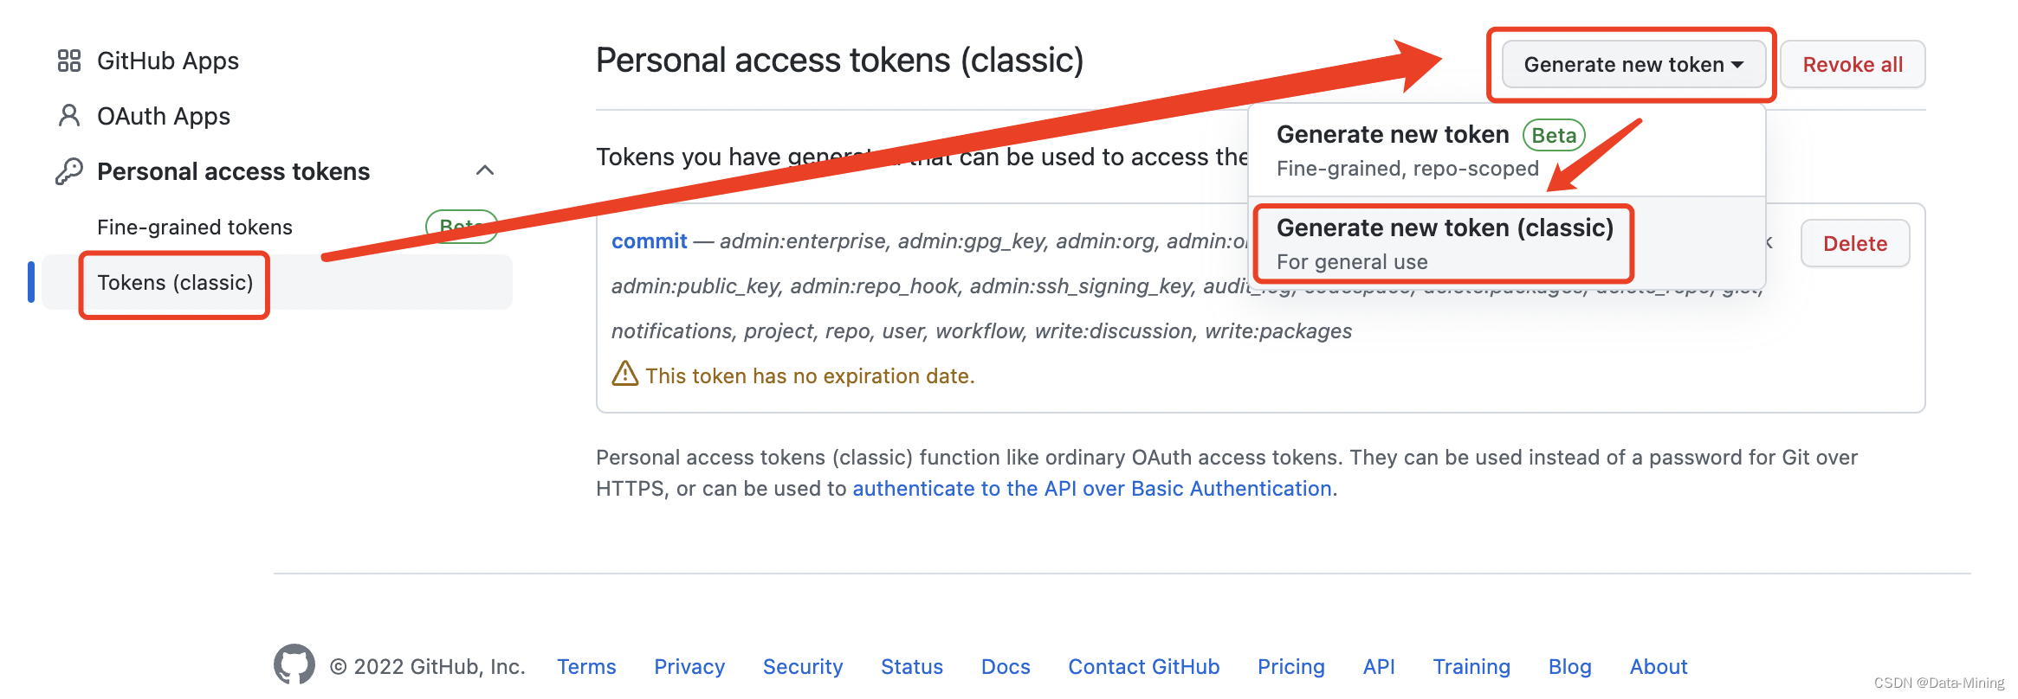
Task: Collapse the Personal access tokens section chevron
Action: pos(485,170)
